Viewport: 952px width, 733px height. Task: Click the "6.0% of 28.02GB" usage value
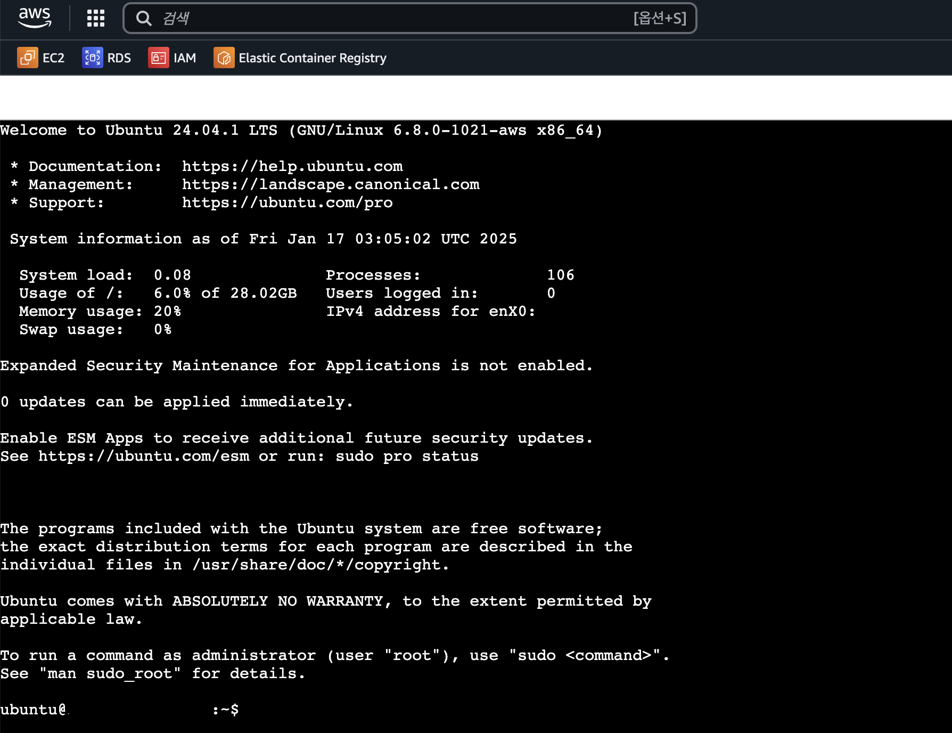pyautogui.click(x=225, y=294)
